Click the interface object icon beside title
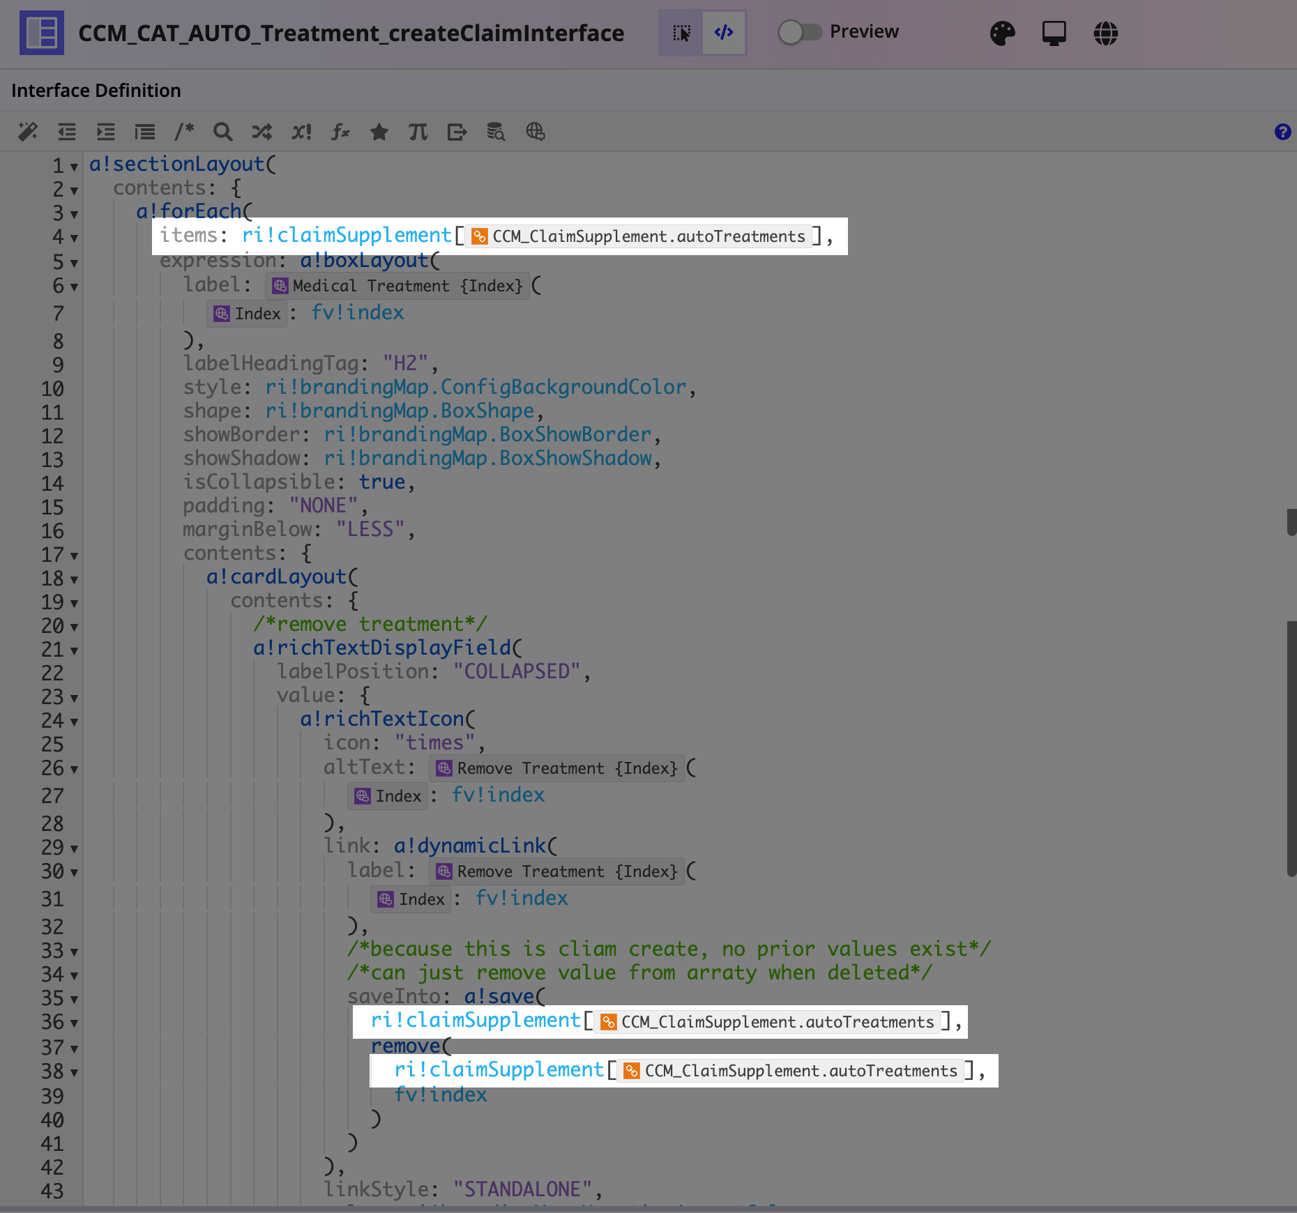 pyautogui.click(x=42, y=33)
